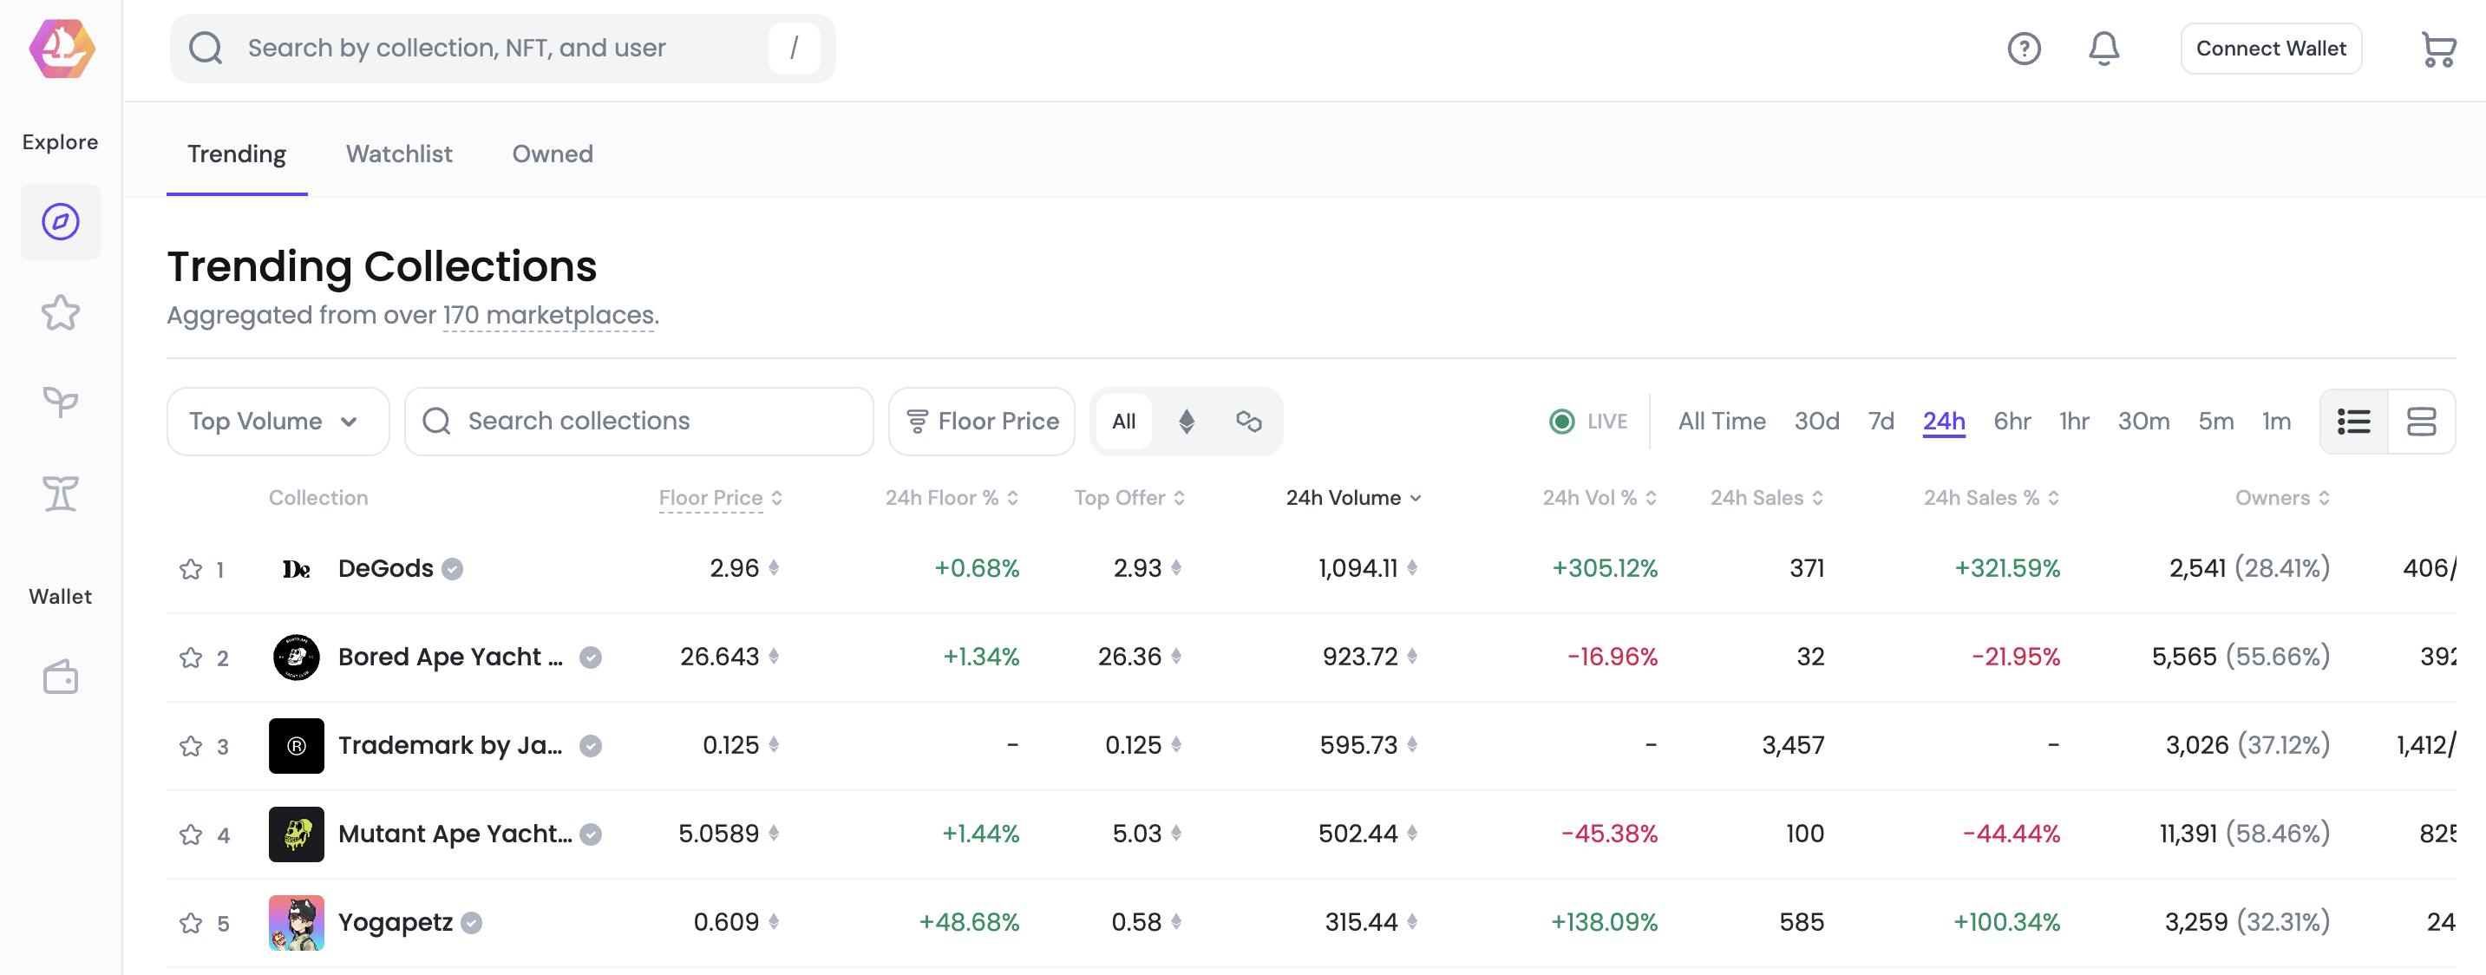
Task: Expand the Top Volume dropdown
Action: point(277,421)
